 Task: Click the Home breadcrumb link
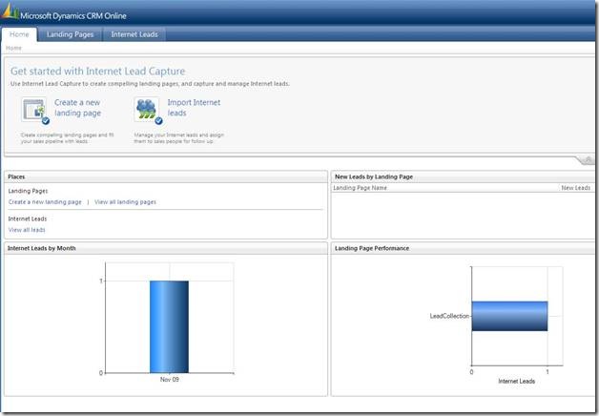(13, 48)
